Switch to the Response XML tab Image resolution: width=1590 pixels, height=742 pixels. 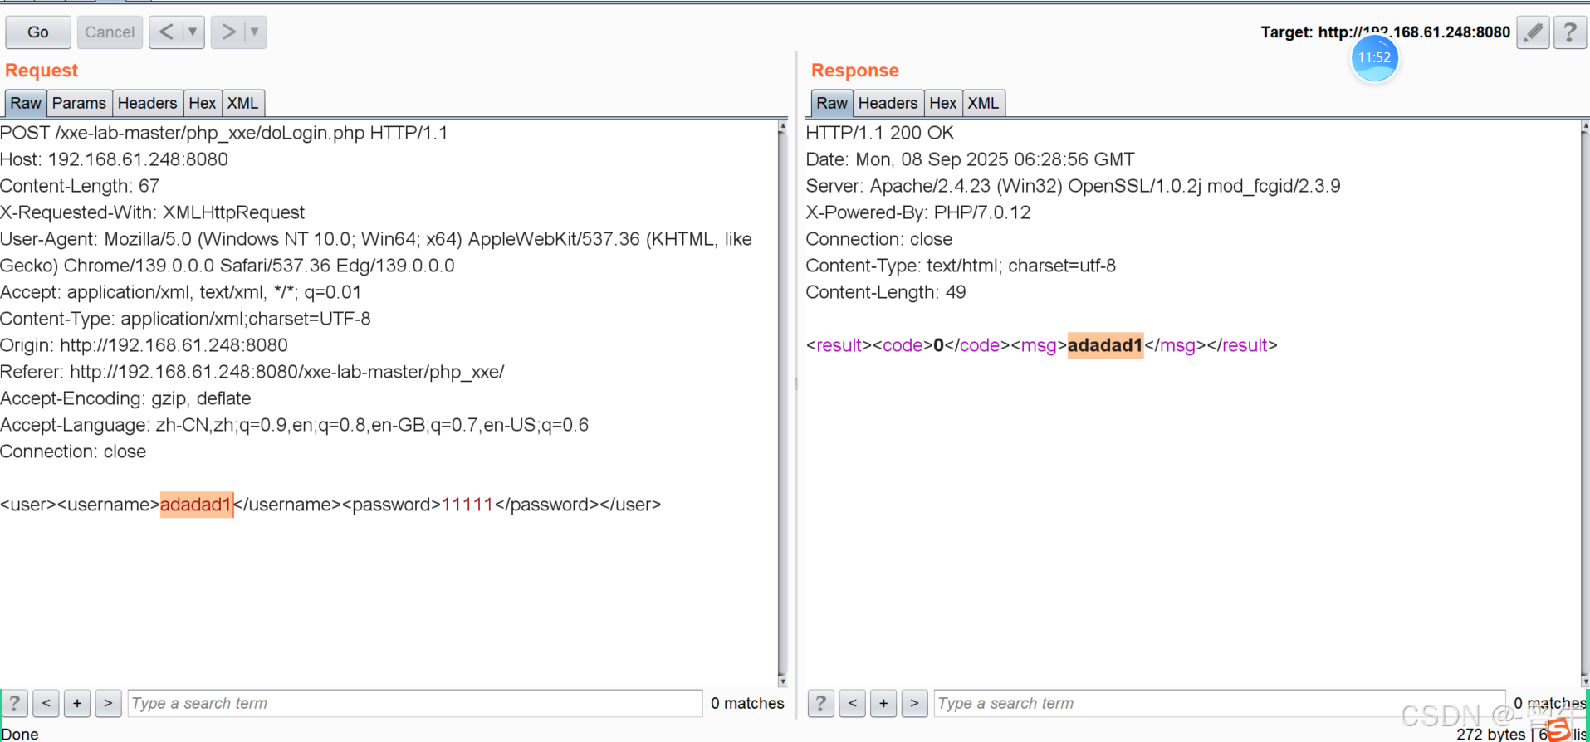[983, 103]
